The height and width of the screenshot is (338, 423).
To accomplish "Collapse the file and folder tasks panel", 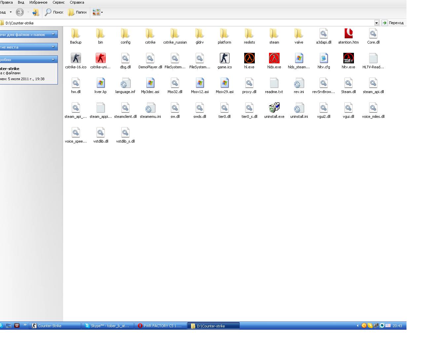I will click(x=53, y=34).
